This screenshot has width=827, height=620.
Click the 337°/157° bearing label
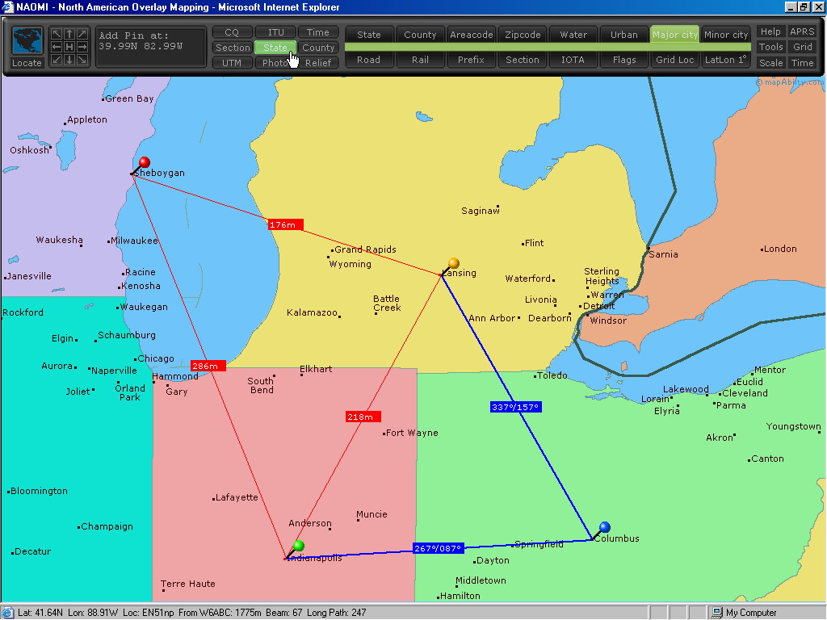(515, 407)
